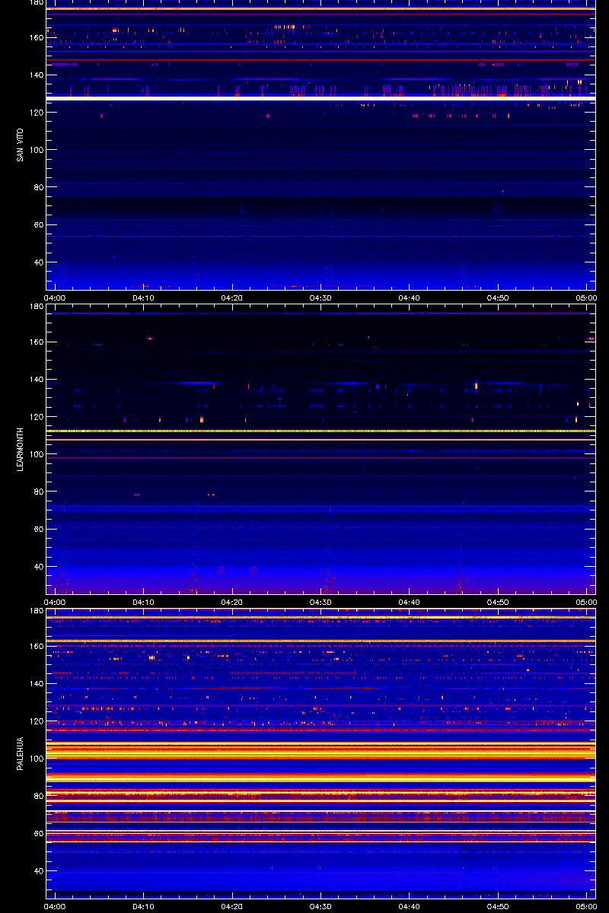Choose the 100 frequency tick in Palehua panel
This screenshot has height=913, width=609.
pyautogui.click(x=37, y=759)
